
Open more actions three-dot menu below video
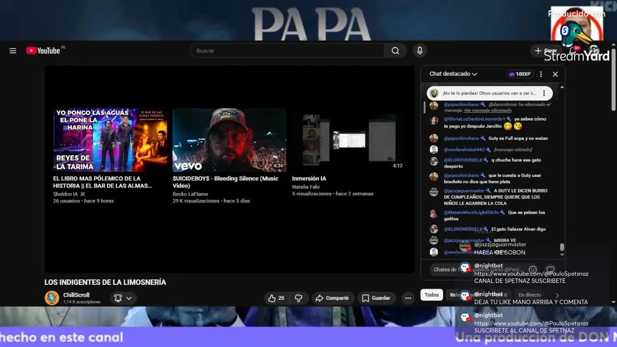408,298
